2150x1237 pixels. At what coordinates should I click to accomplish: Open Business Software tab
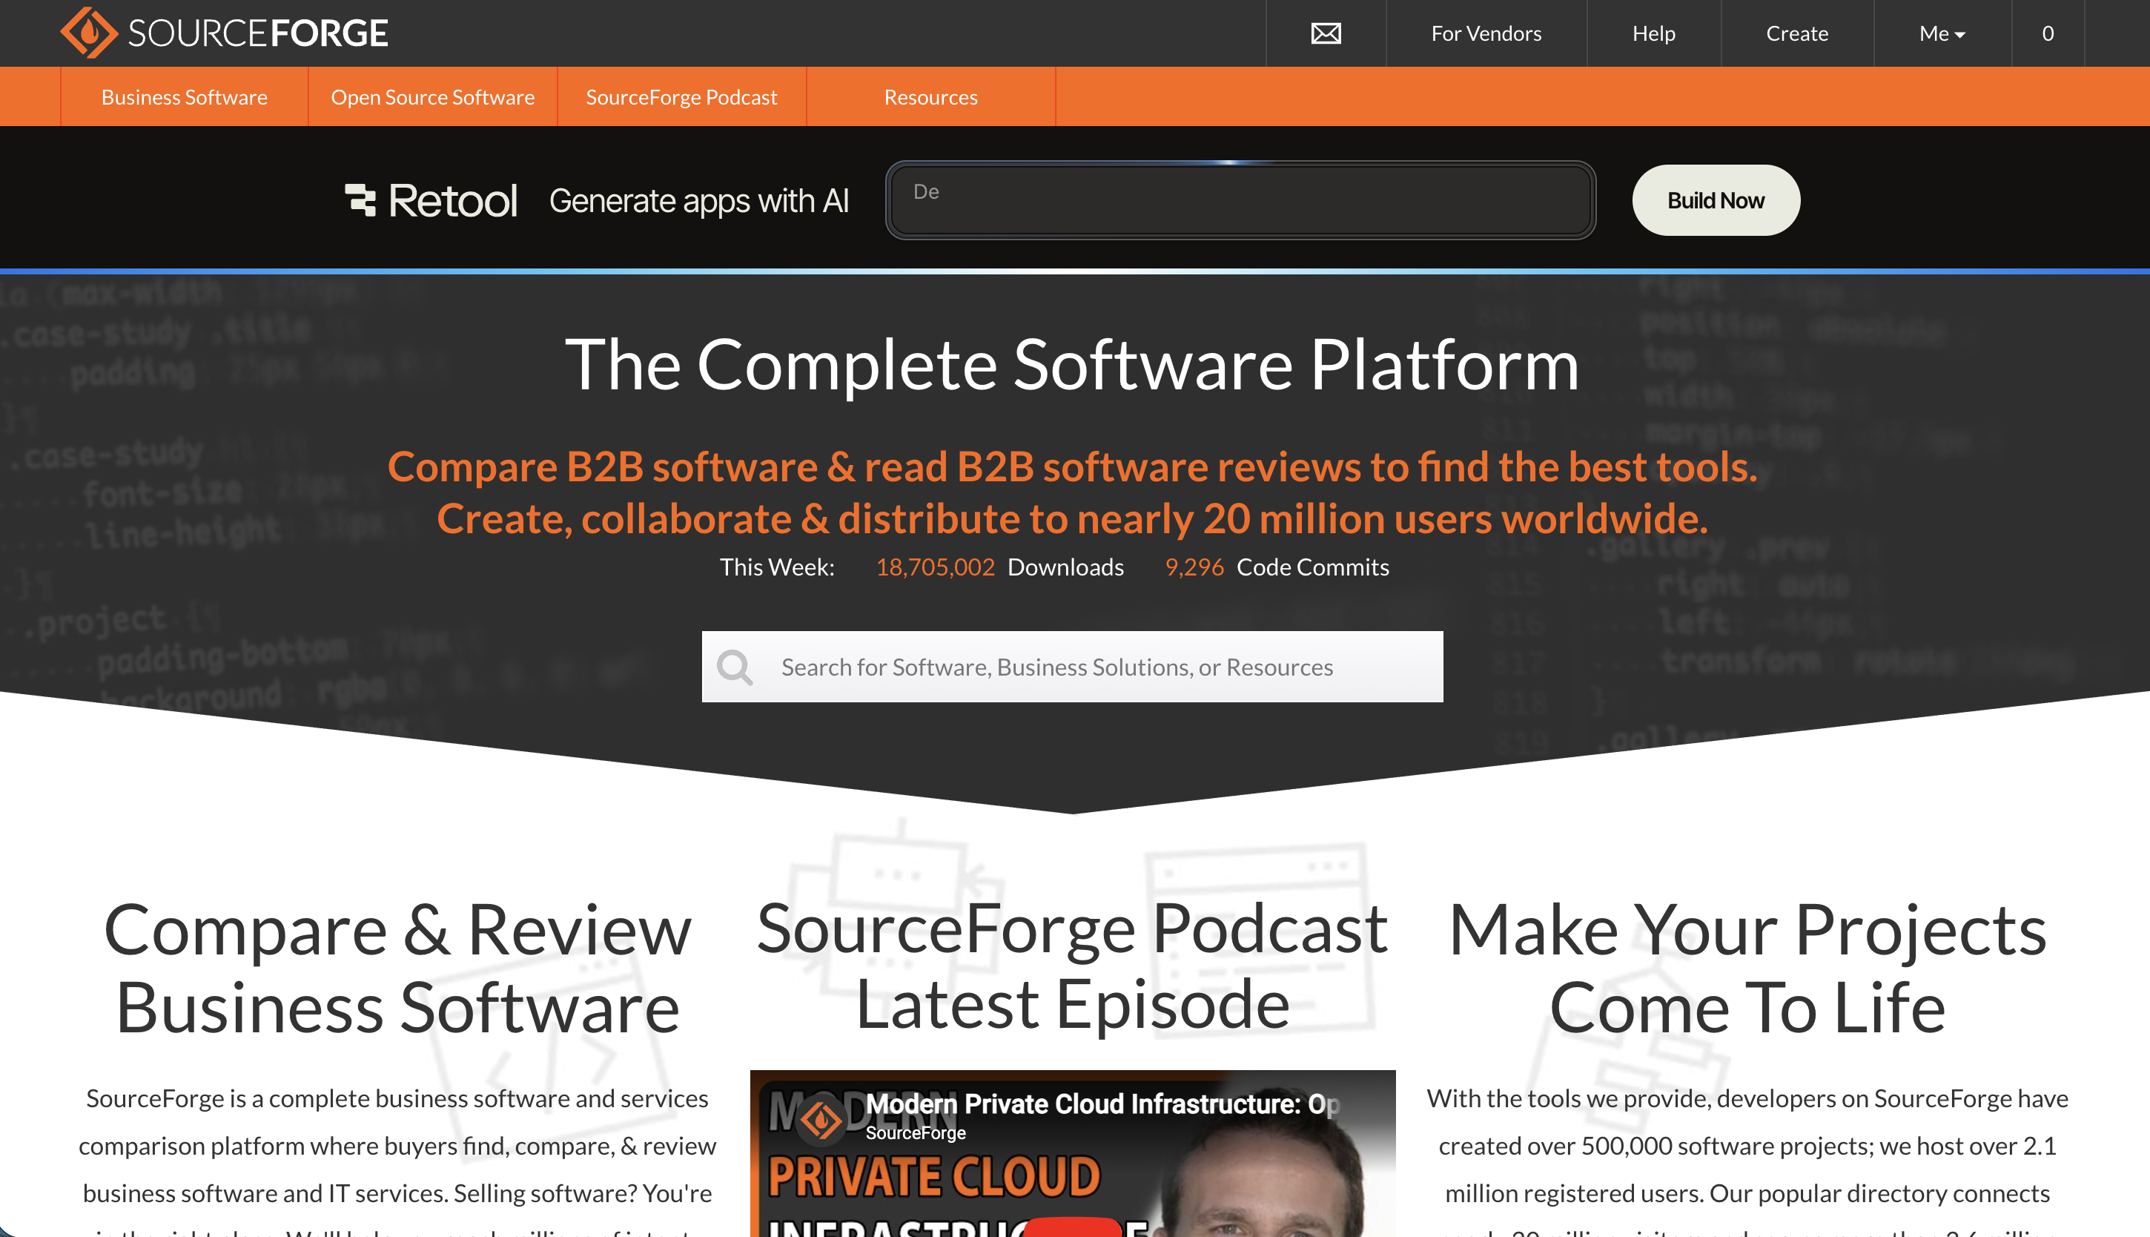[185, 97]
